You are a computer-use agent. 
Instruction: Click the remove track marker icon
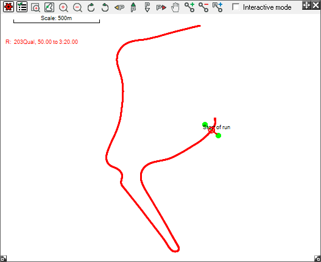click(203, 7)
